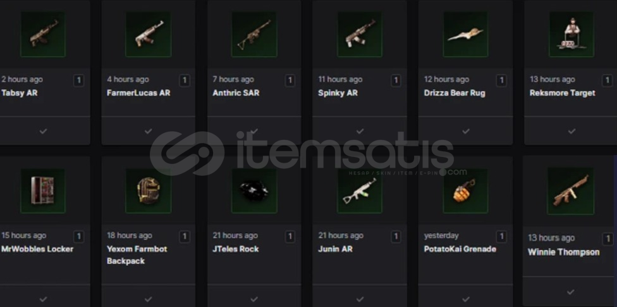
Task: Click the MrWobbles Locker icon
Action: tap(43, 191)
